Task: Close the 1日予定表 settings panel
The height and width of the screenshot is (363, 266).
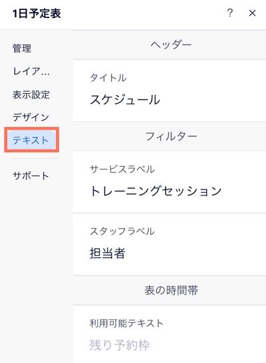Action: [252, 13]
